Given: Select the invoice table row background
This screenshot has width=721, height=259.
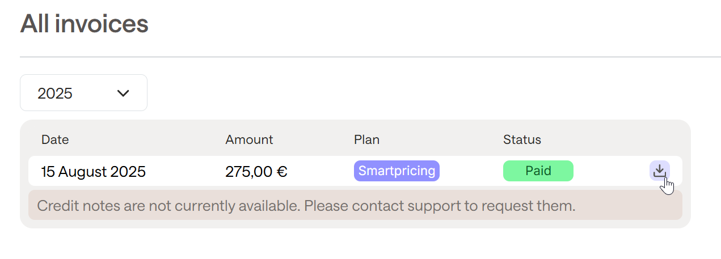Looking at the screenshot, I should pos(355,171).
